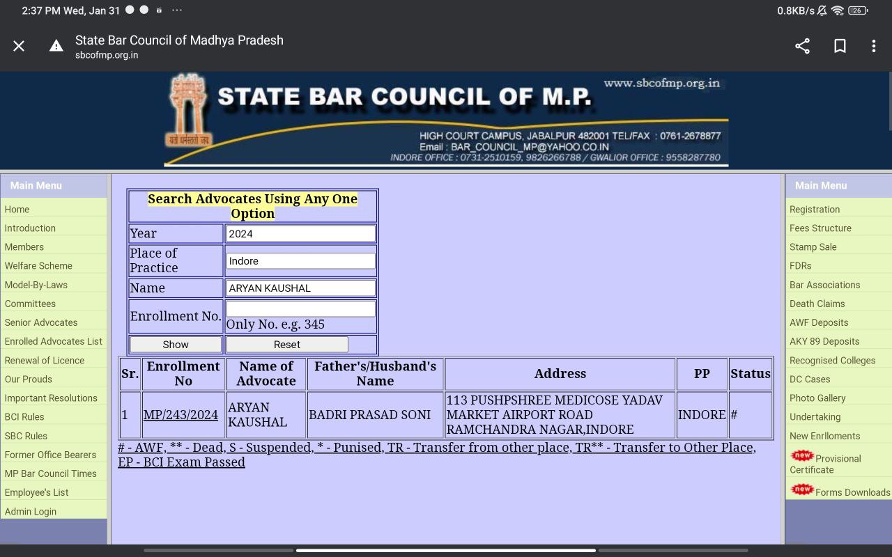Tap the sbcofmp.org.in URL text
Screen dimensions: 892x557
[107, 55]
